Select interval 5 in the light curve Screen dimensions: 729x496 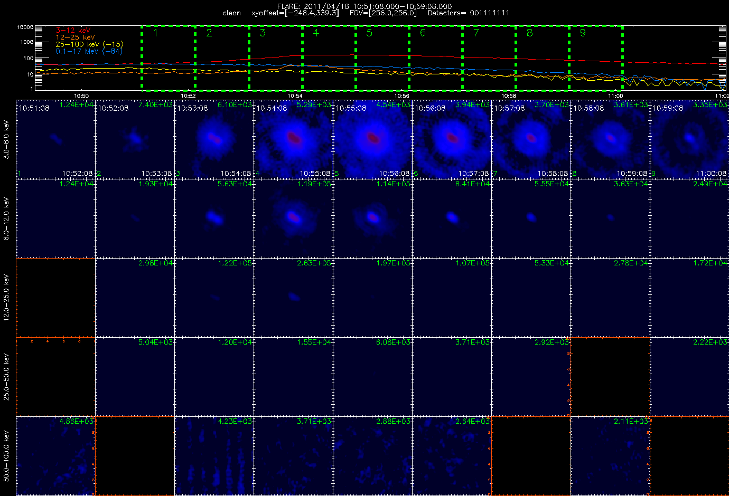click(x=382, y=57)
